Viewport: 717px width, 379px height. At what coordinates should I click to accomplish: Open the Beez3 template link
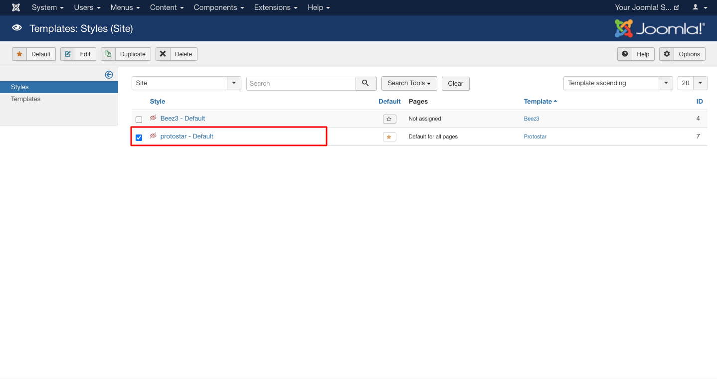(532, 119)
